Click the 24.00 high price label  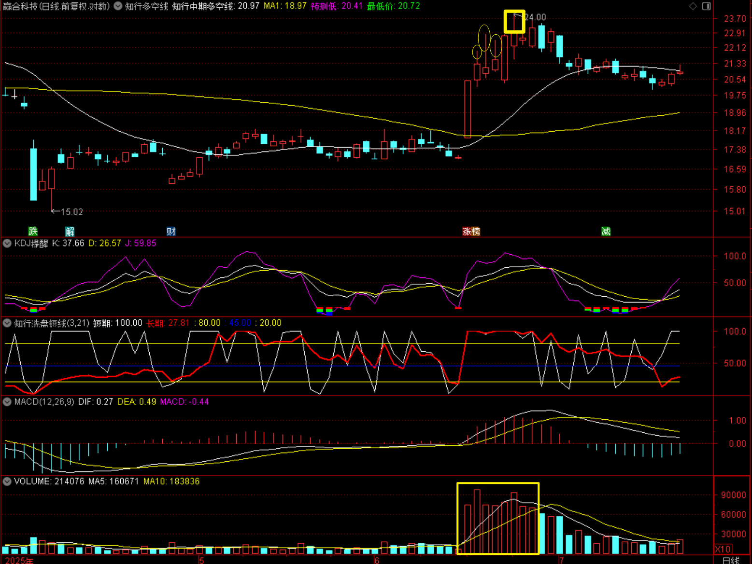535,17
